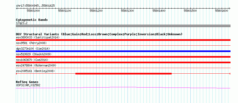Select the Cytogenetic Bands track title
The width and height of the screenshot is (238, 103).
click(x=32, y=20)
